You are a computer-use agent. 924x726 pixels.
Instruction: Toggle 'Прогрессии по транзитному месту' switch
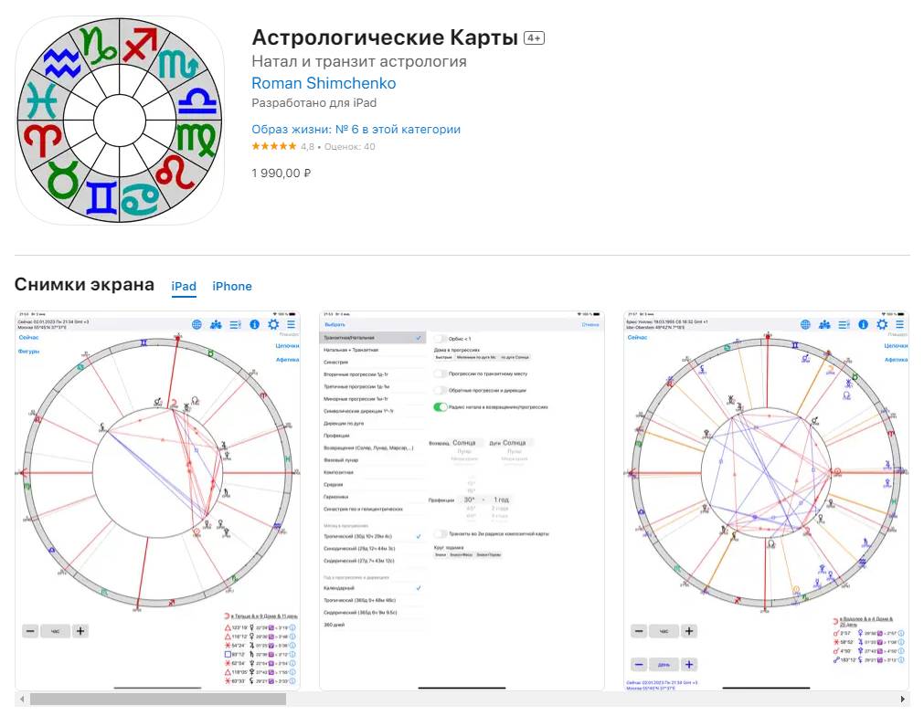(x=441, y=374)
